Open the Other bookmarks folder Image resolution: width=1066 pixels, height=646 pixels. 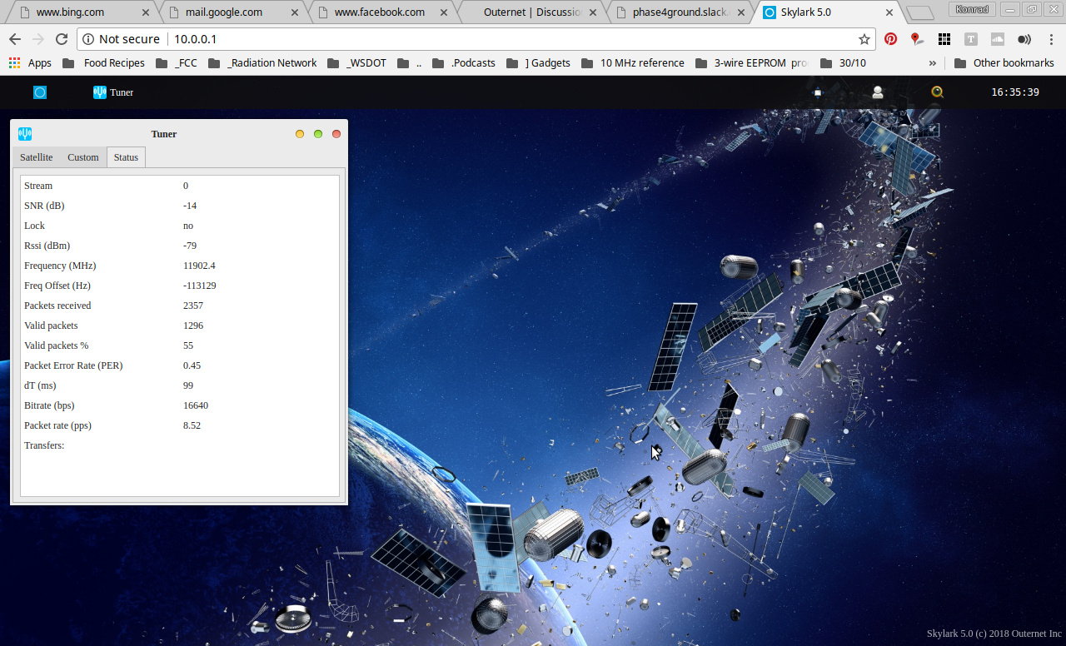coord(1004,63)
